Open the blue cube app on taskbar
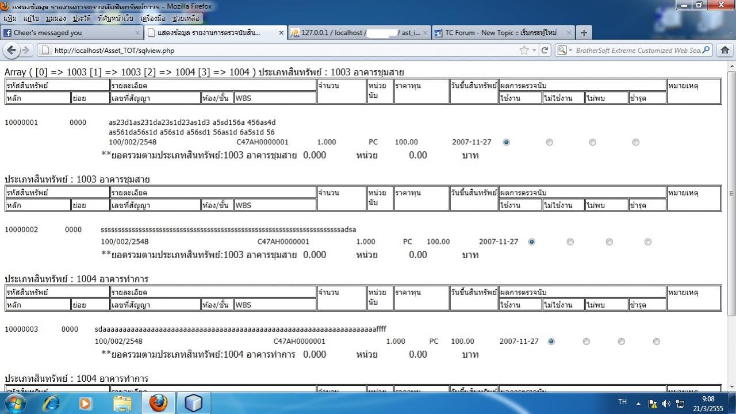Image resolution: width=736 pixels, height=414 pixels. [193, 403]
